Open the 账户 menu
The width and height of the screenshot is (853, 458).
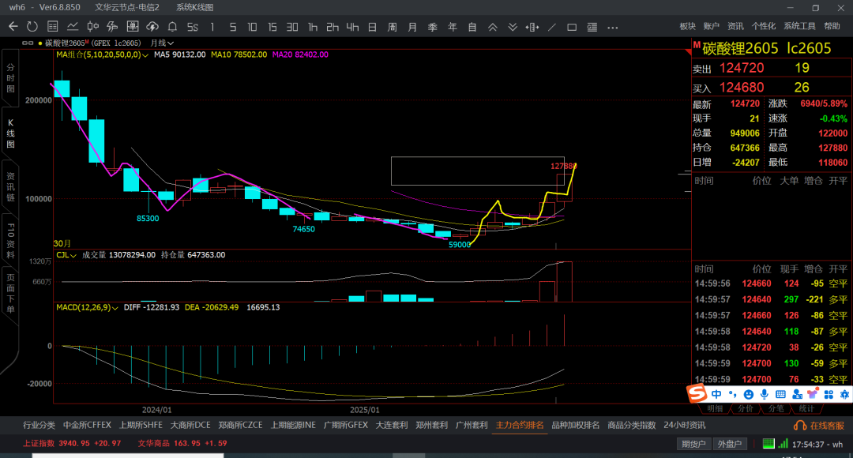point(711,26)
